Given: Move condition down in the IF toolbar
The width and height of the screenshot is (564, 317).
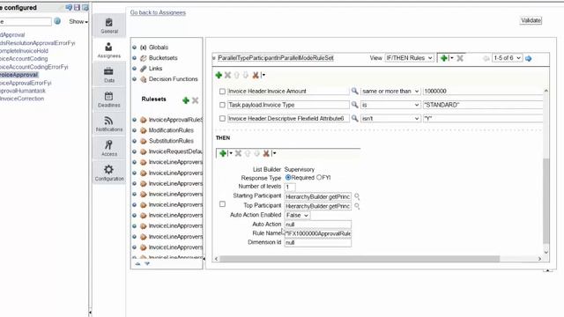Looking at the screenshot, I should (x=246, y=75).
